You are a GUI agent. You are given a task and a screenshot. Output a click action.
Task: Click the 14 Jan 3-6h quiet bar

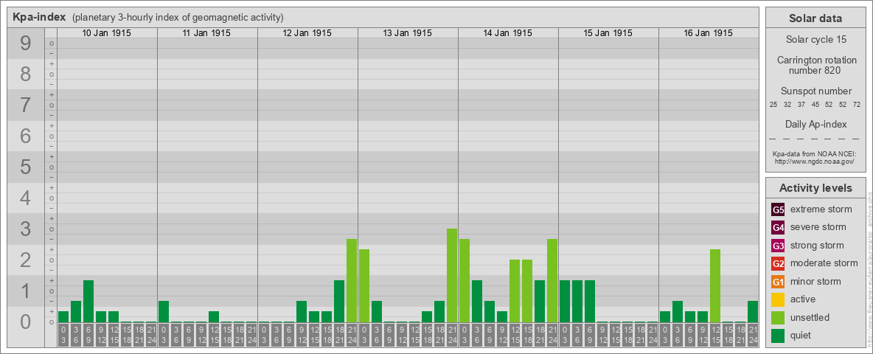click(x=476, y=301)
